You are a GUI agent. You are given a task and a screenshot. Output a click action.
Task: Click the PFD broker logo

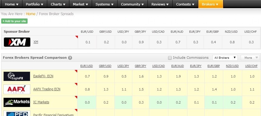[x=17, y=113]
